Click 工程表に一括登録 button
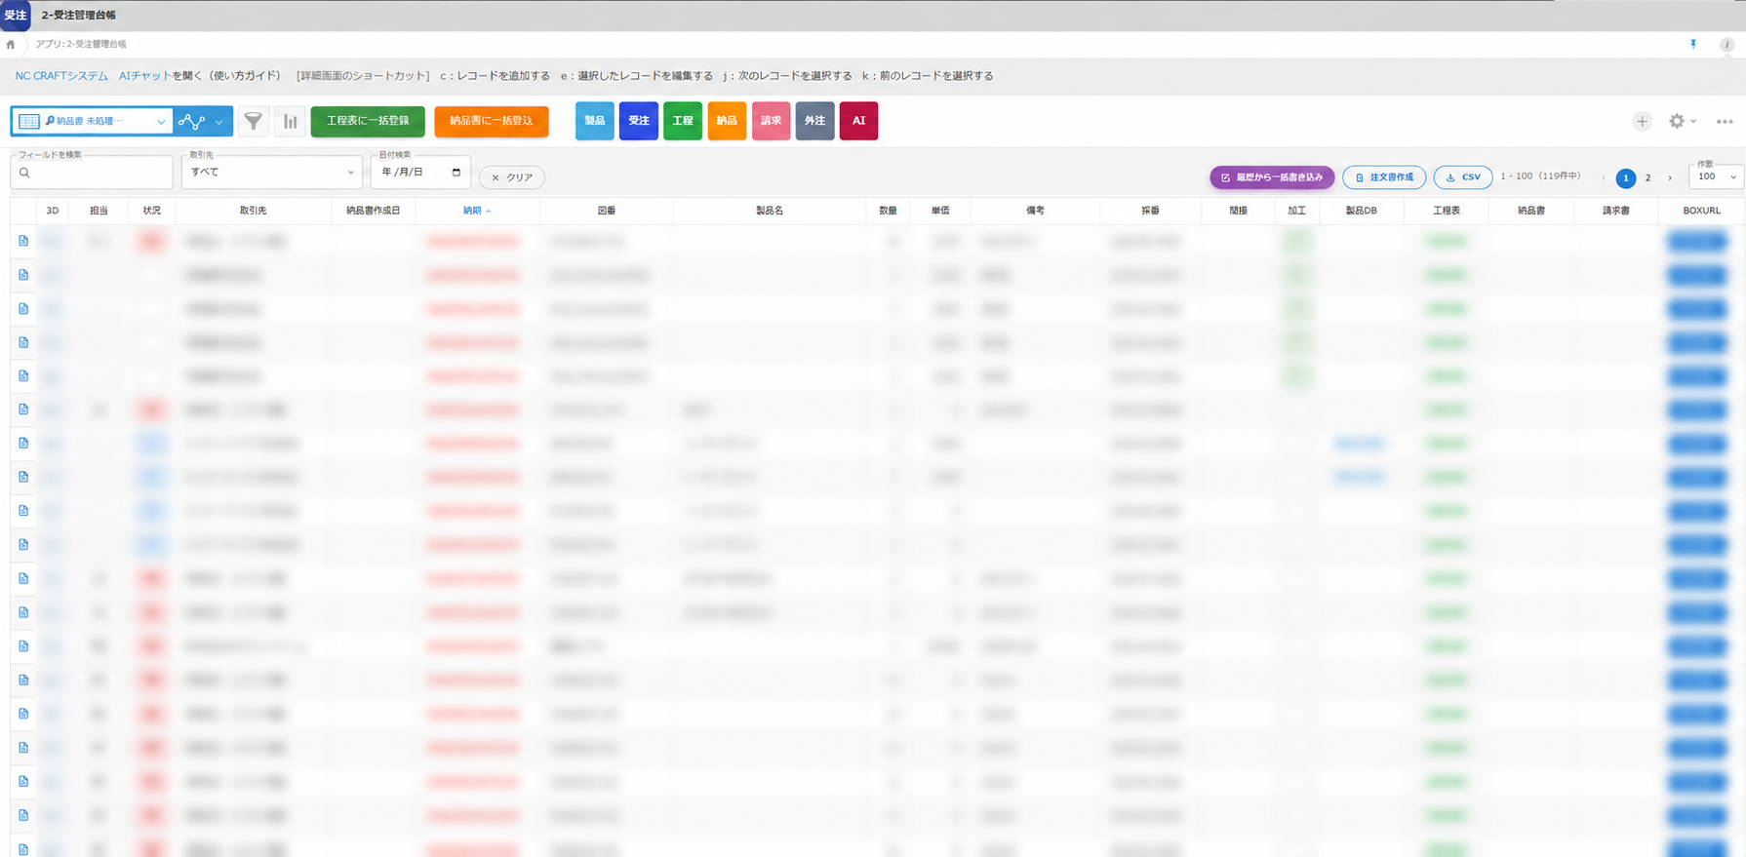1746x857 pixels. point(368,121)
